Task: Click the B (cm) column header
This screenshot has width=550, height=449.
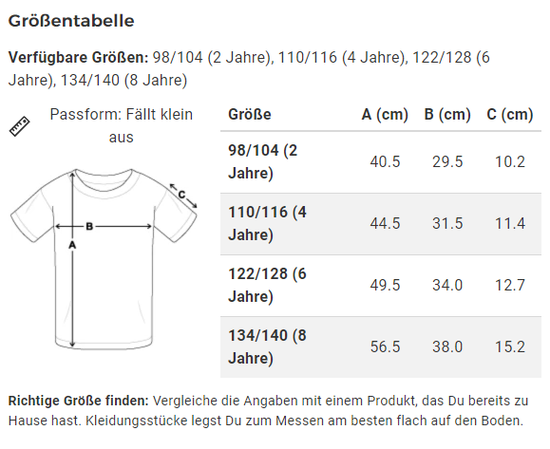Action: (447, 114)
